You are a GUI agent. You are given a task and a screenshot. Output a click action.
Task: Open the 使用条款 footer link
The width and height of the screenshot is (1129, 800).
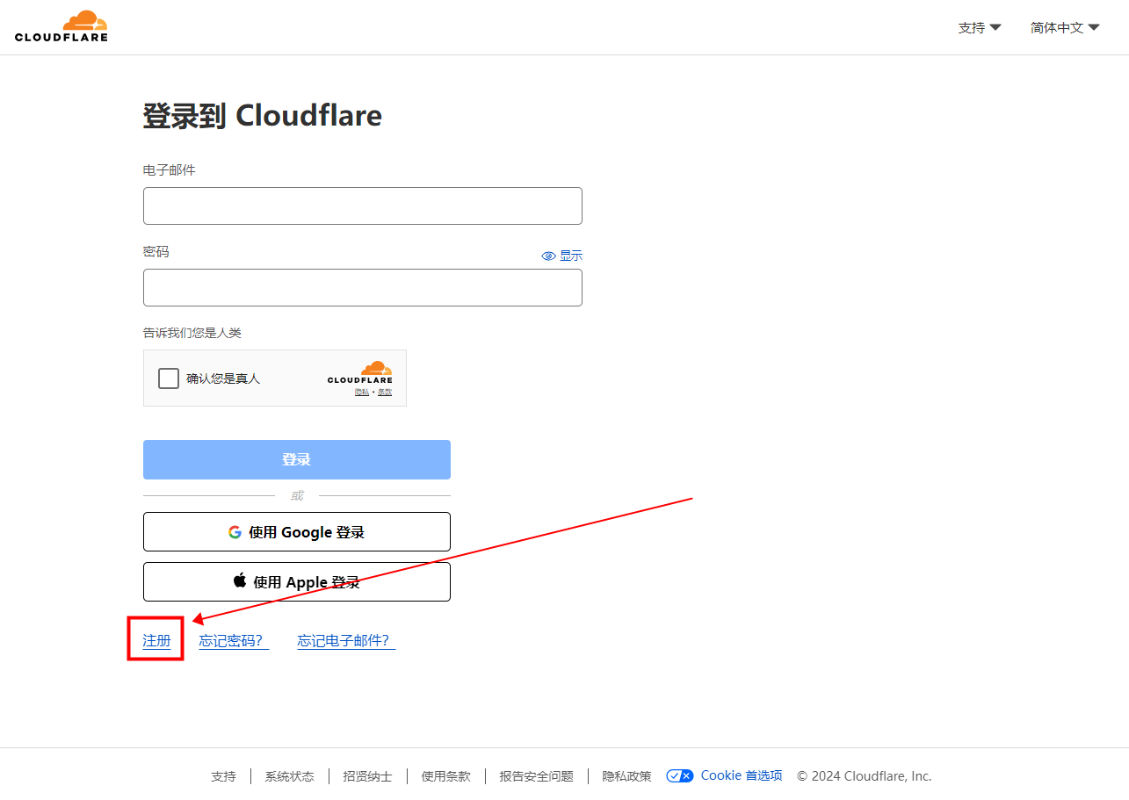[445, 776]
